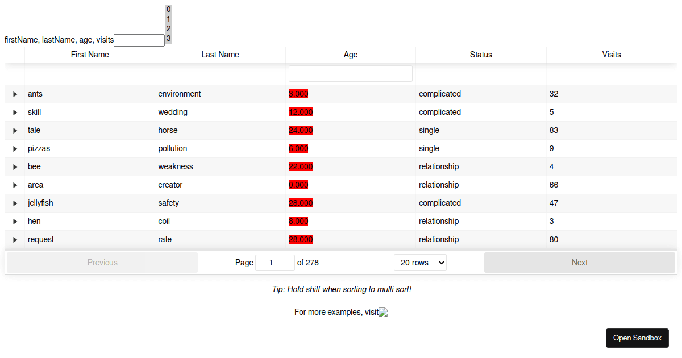The image size is (682, 358).
Task: Go to Next page
Action: 579,263
